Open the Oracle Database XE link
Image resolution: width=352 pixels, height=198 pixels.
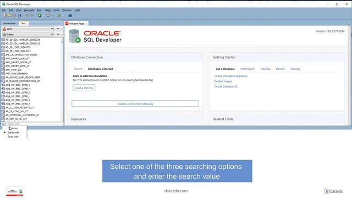click(x=226, y=86)
